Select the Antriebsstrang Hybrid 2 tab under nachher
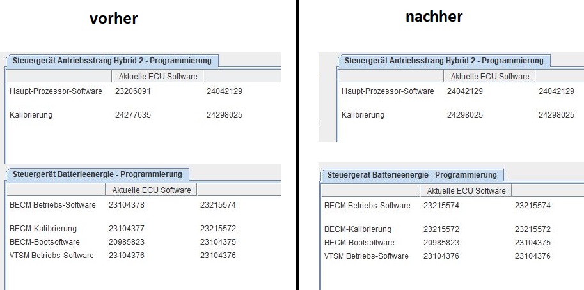The width and height of the screenshot is (584, 290). click(x=443, y=61)
